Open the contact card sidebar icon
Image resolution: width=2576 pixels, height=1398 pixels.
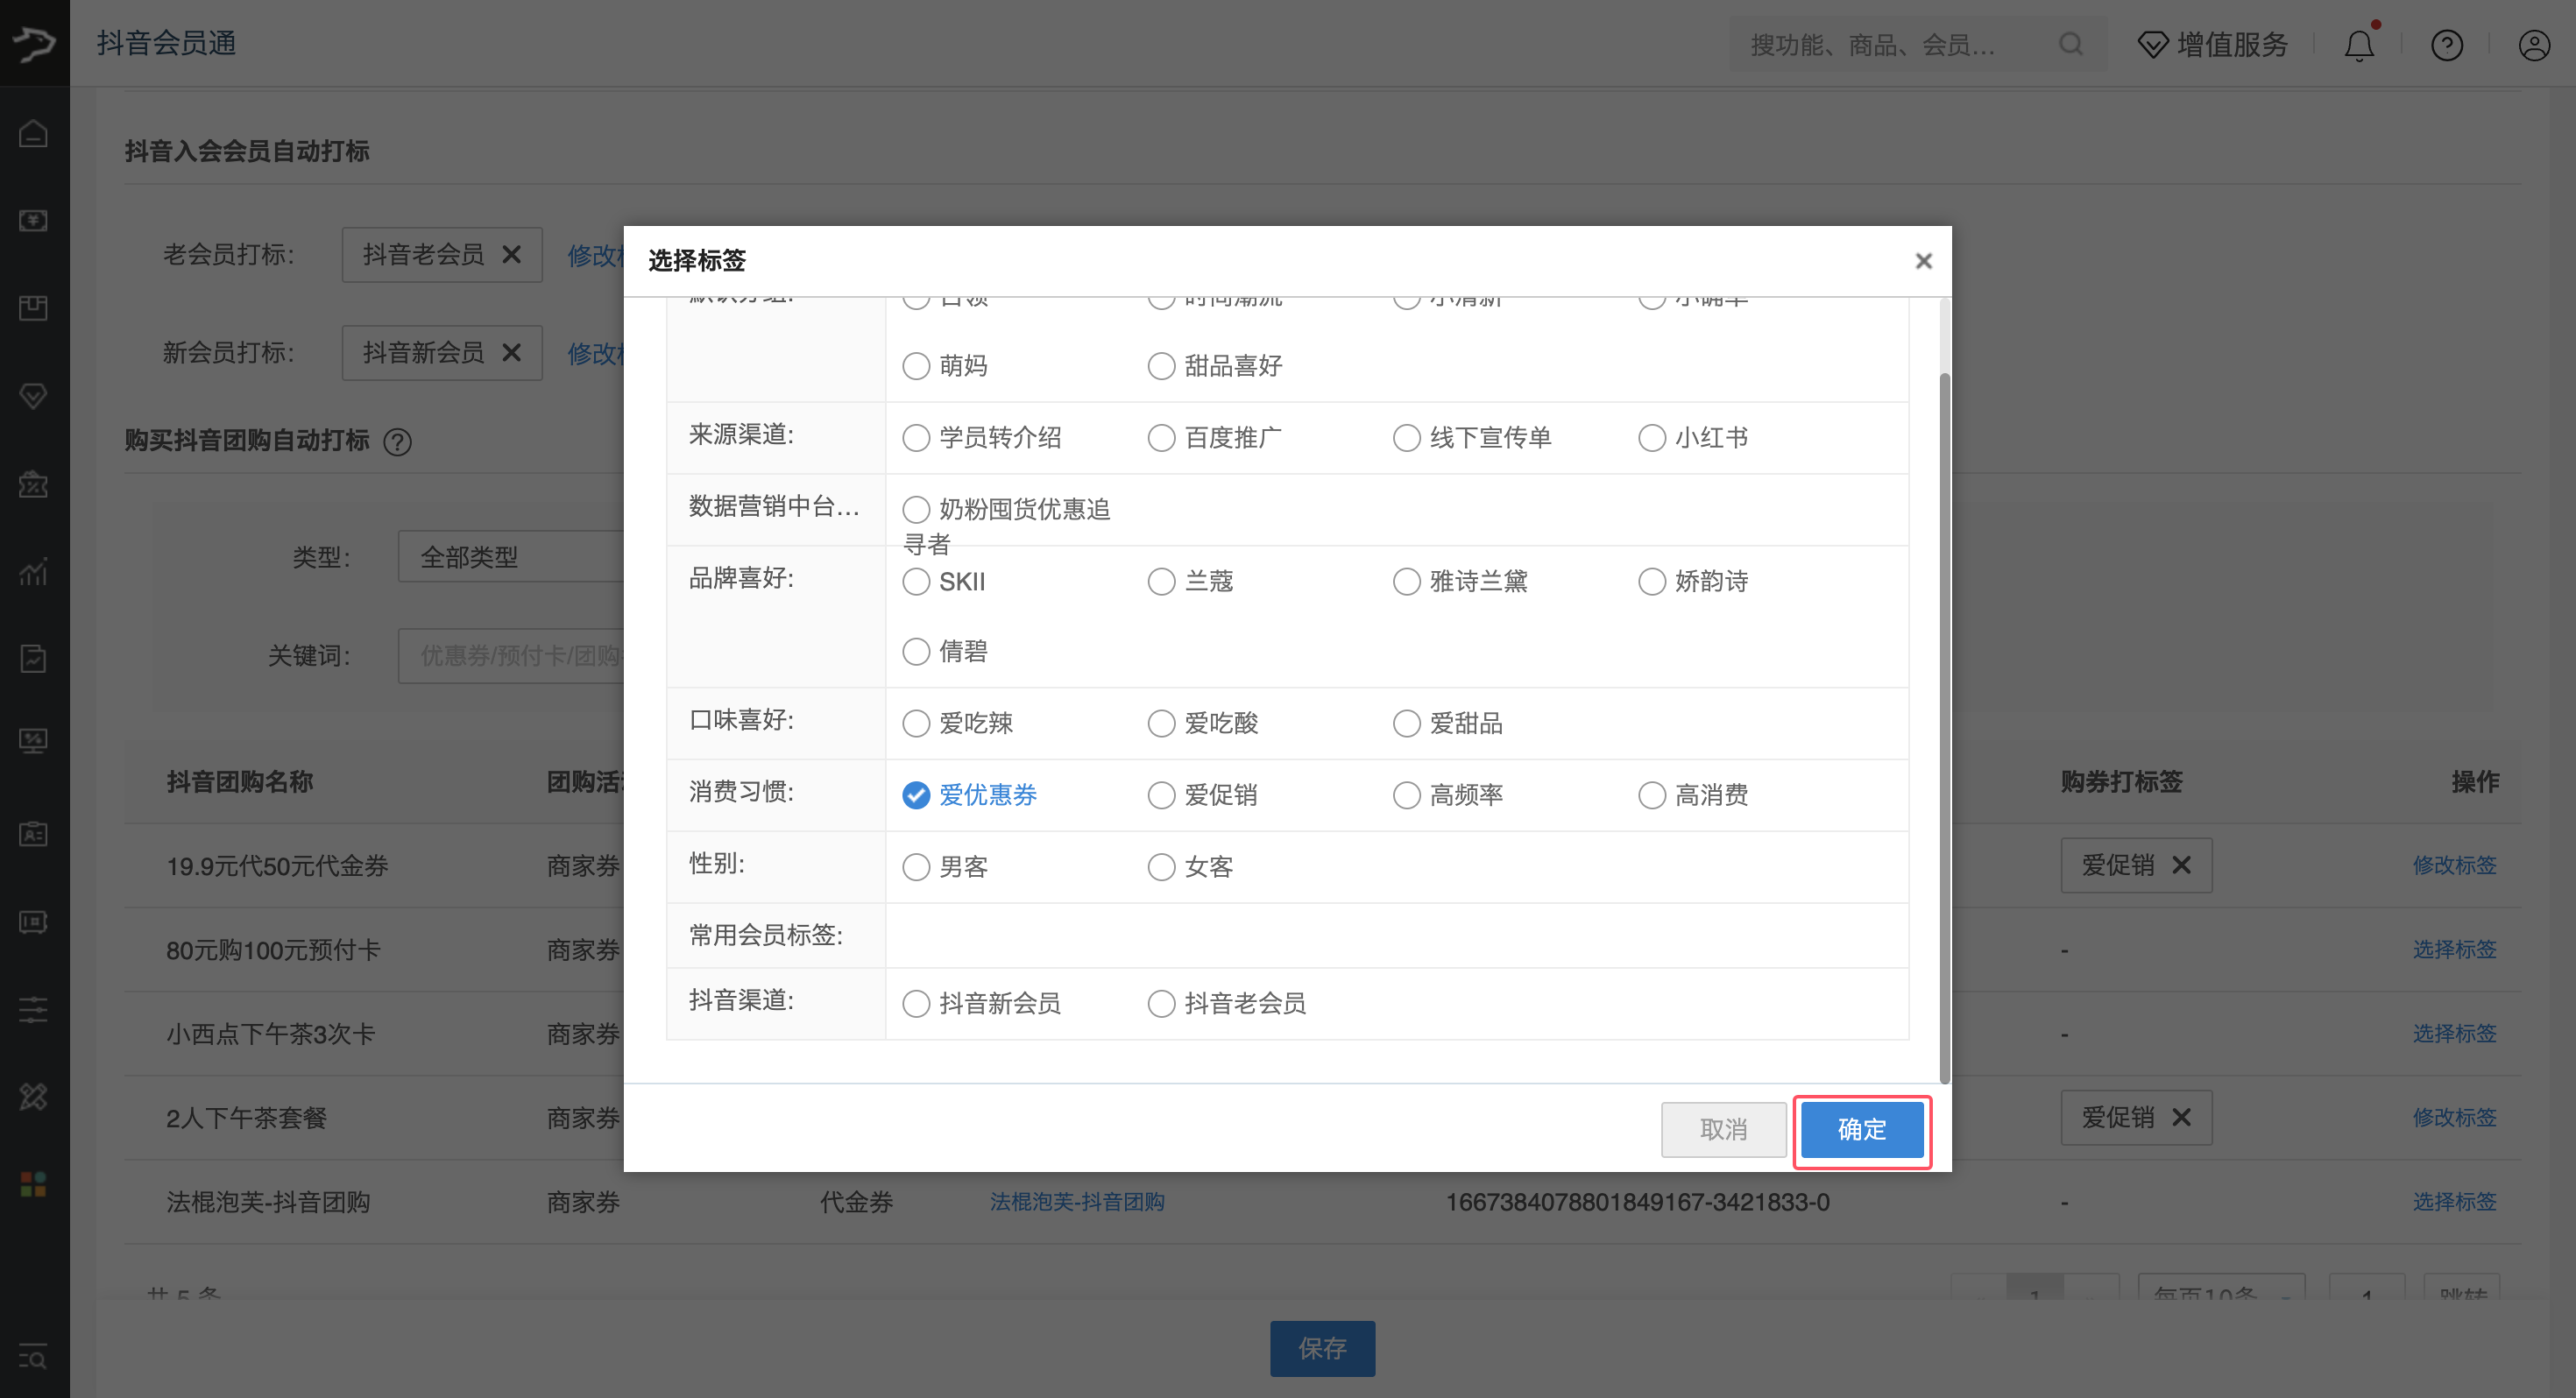(33, 834)
